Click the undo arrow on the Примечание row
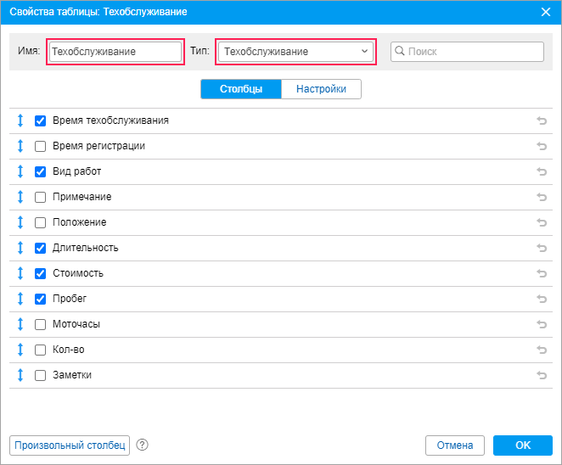The width and height of the screenshot is (562, 465). coord(541,197)
